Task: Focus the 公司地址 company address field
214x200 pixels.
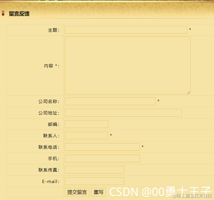Action: tap(123, 113)
